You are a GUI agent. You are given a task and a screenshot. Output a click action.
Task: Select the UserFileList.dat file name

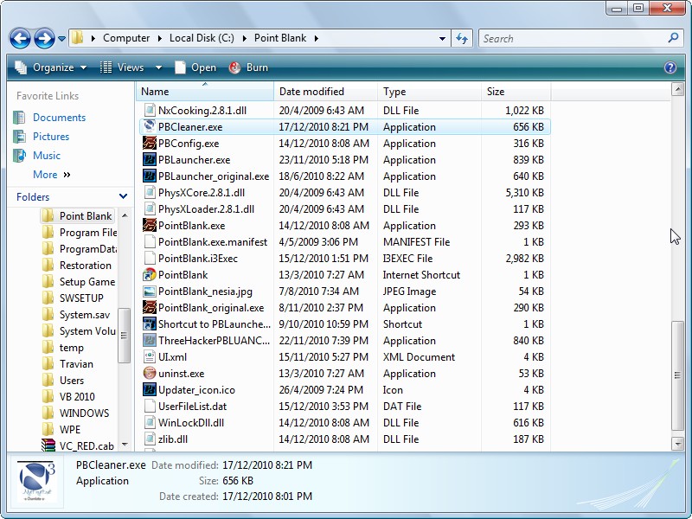click(192, 407)
